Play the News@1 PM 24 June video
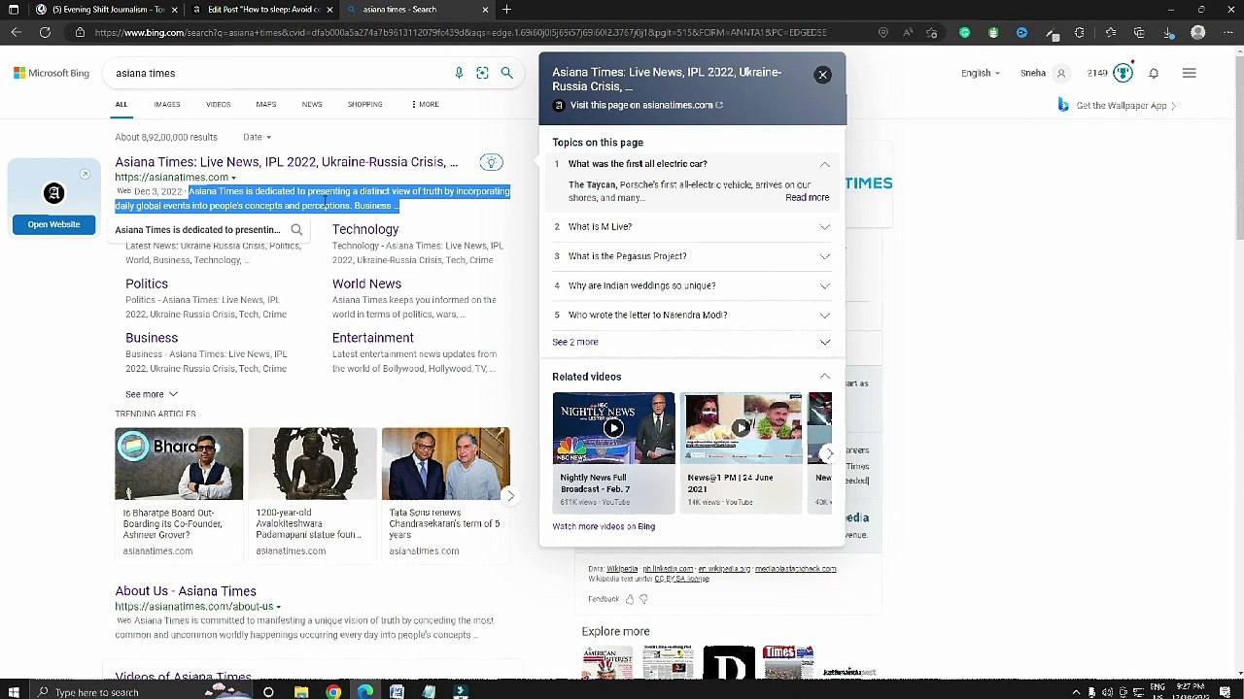Viewport: 1244px width, 699px height. tap(742, 428)
